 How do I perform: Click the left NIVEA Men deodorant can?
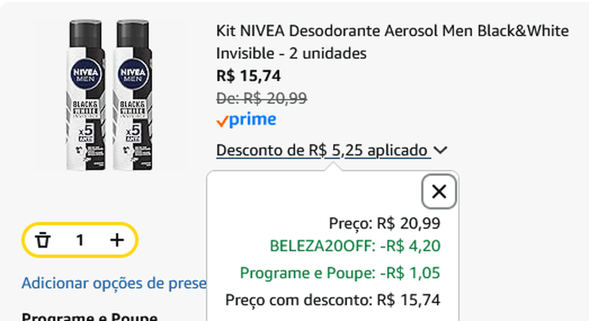(85, 95)
